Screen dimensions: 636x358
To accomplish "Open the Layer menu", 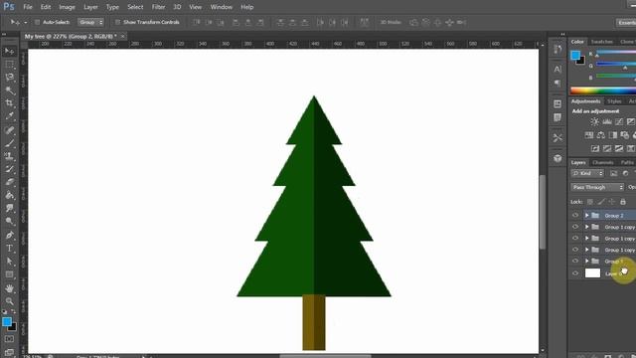I will point(90,7).
